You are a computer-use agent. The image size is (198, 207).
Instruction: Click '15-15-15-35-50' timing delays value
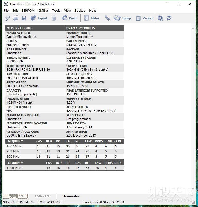(77, 86)
